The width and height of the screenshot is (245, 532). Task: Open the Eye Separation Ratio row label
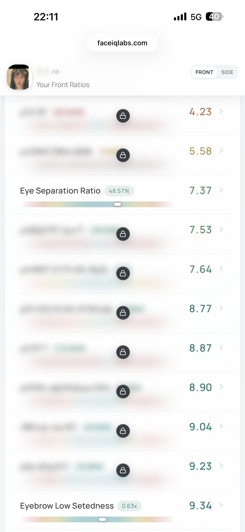click(60, 191)
